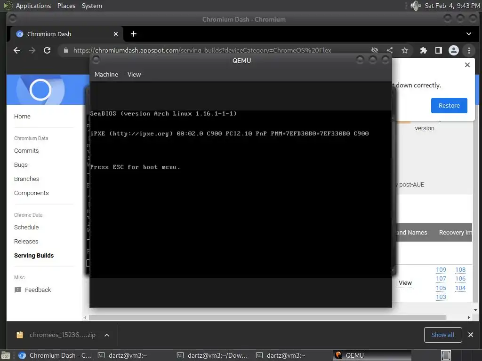Click the address bar URL

point(202,50)
